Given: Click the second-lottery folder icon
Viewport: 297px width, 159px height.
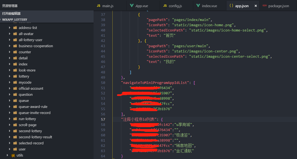Looking at the screenshot, I should (x=15, y=131).
